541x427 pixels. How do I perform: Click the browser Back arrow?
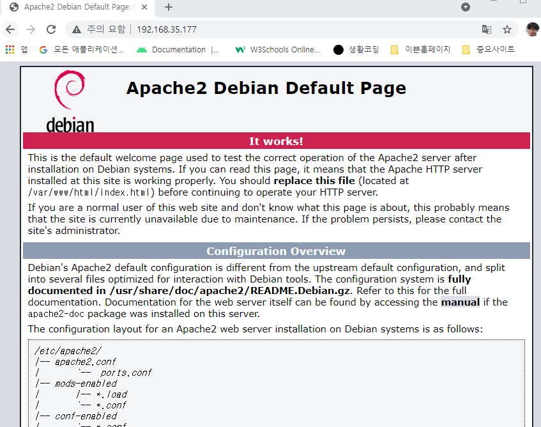coord(10,29)
